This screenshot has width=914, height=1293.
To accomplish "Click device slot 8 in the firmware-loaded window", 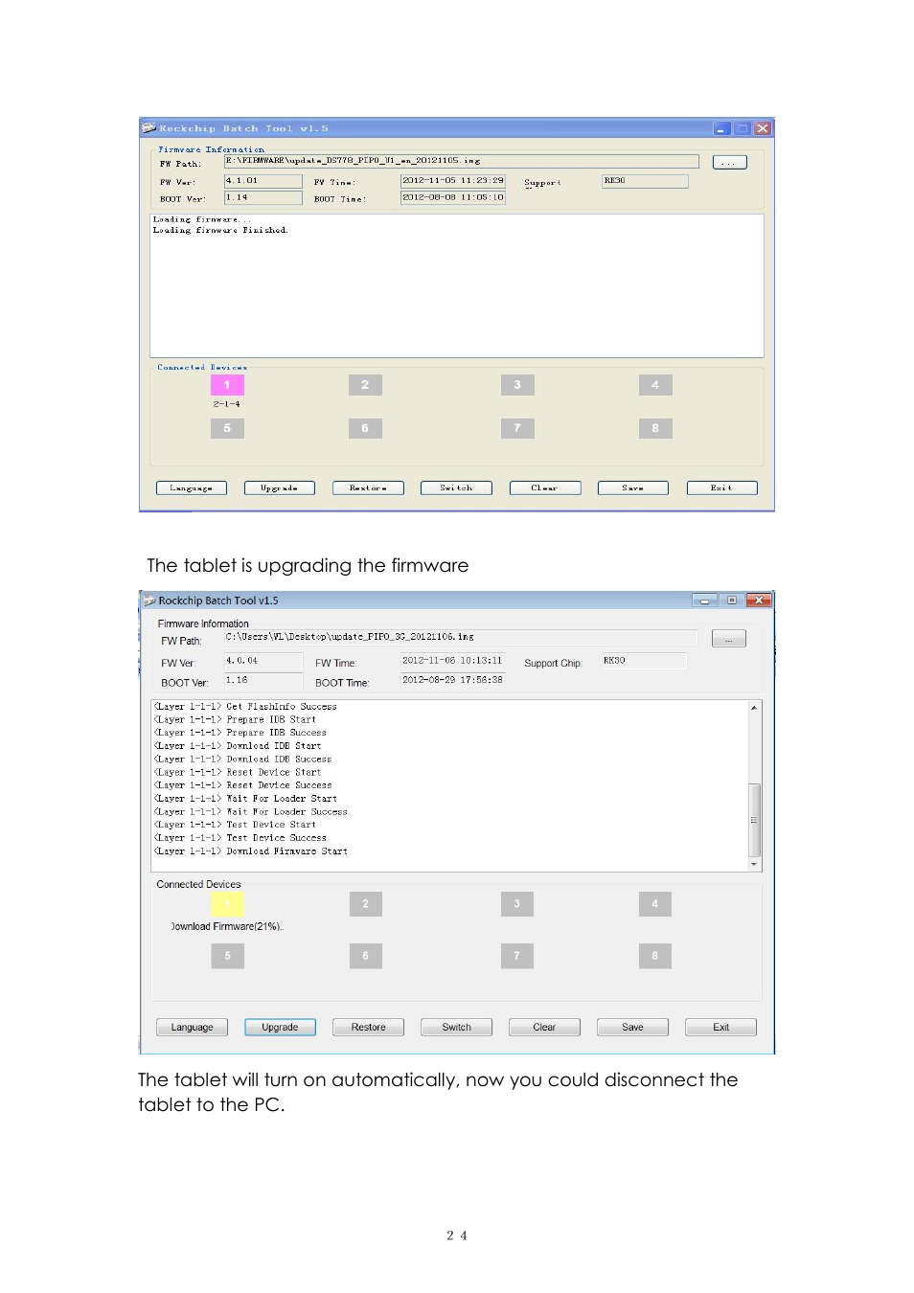I will coord(655,428).
